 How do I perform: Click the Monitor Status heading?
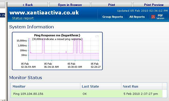(x=26, y=78)
